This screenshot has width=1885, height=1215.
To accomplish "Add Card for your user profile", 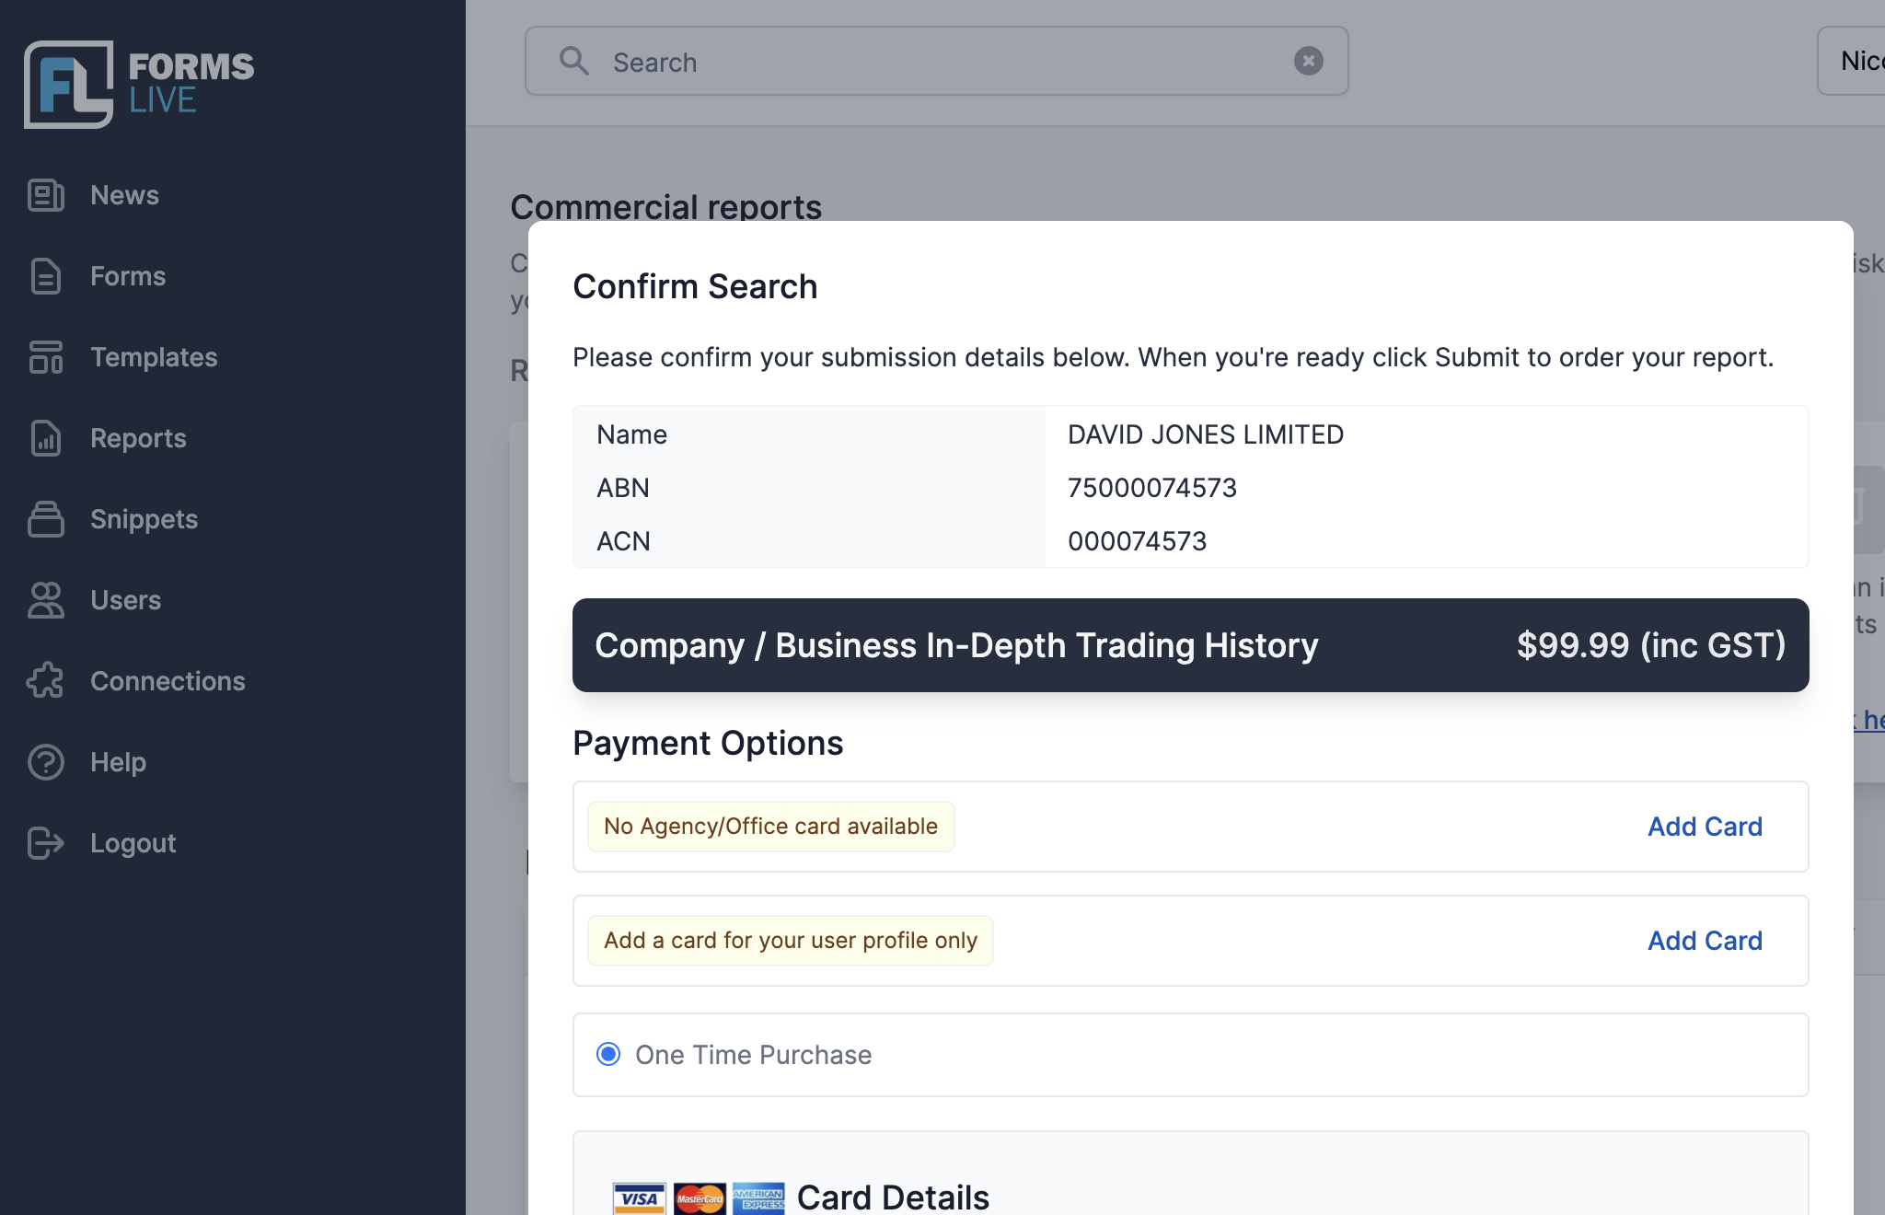I will point(1705,941).
